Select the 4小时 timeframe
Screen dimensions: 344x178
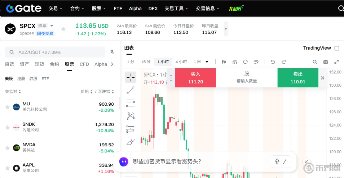tap(181, 61)
